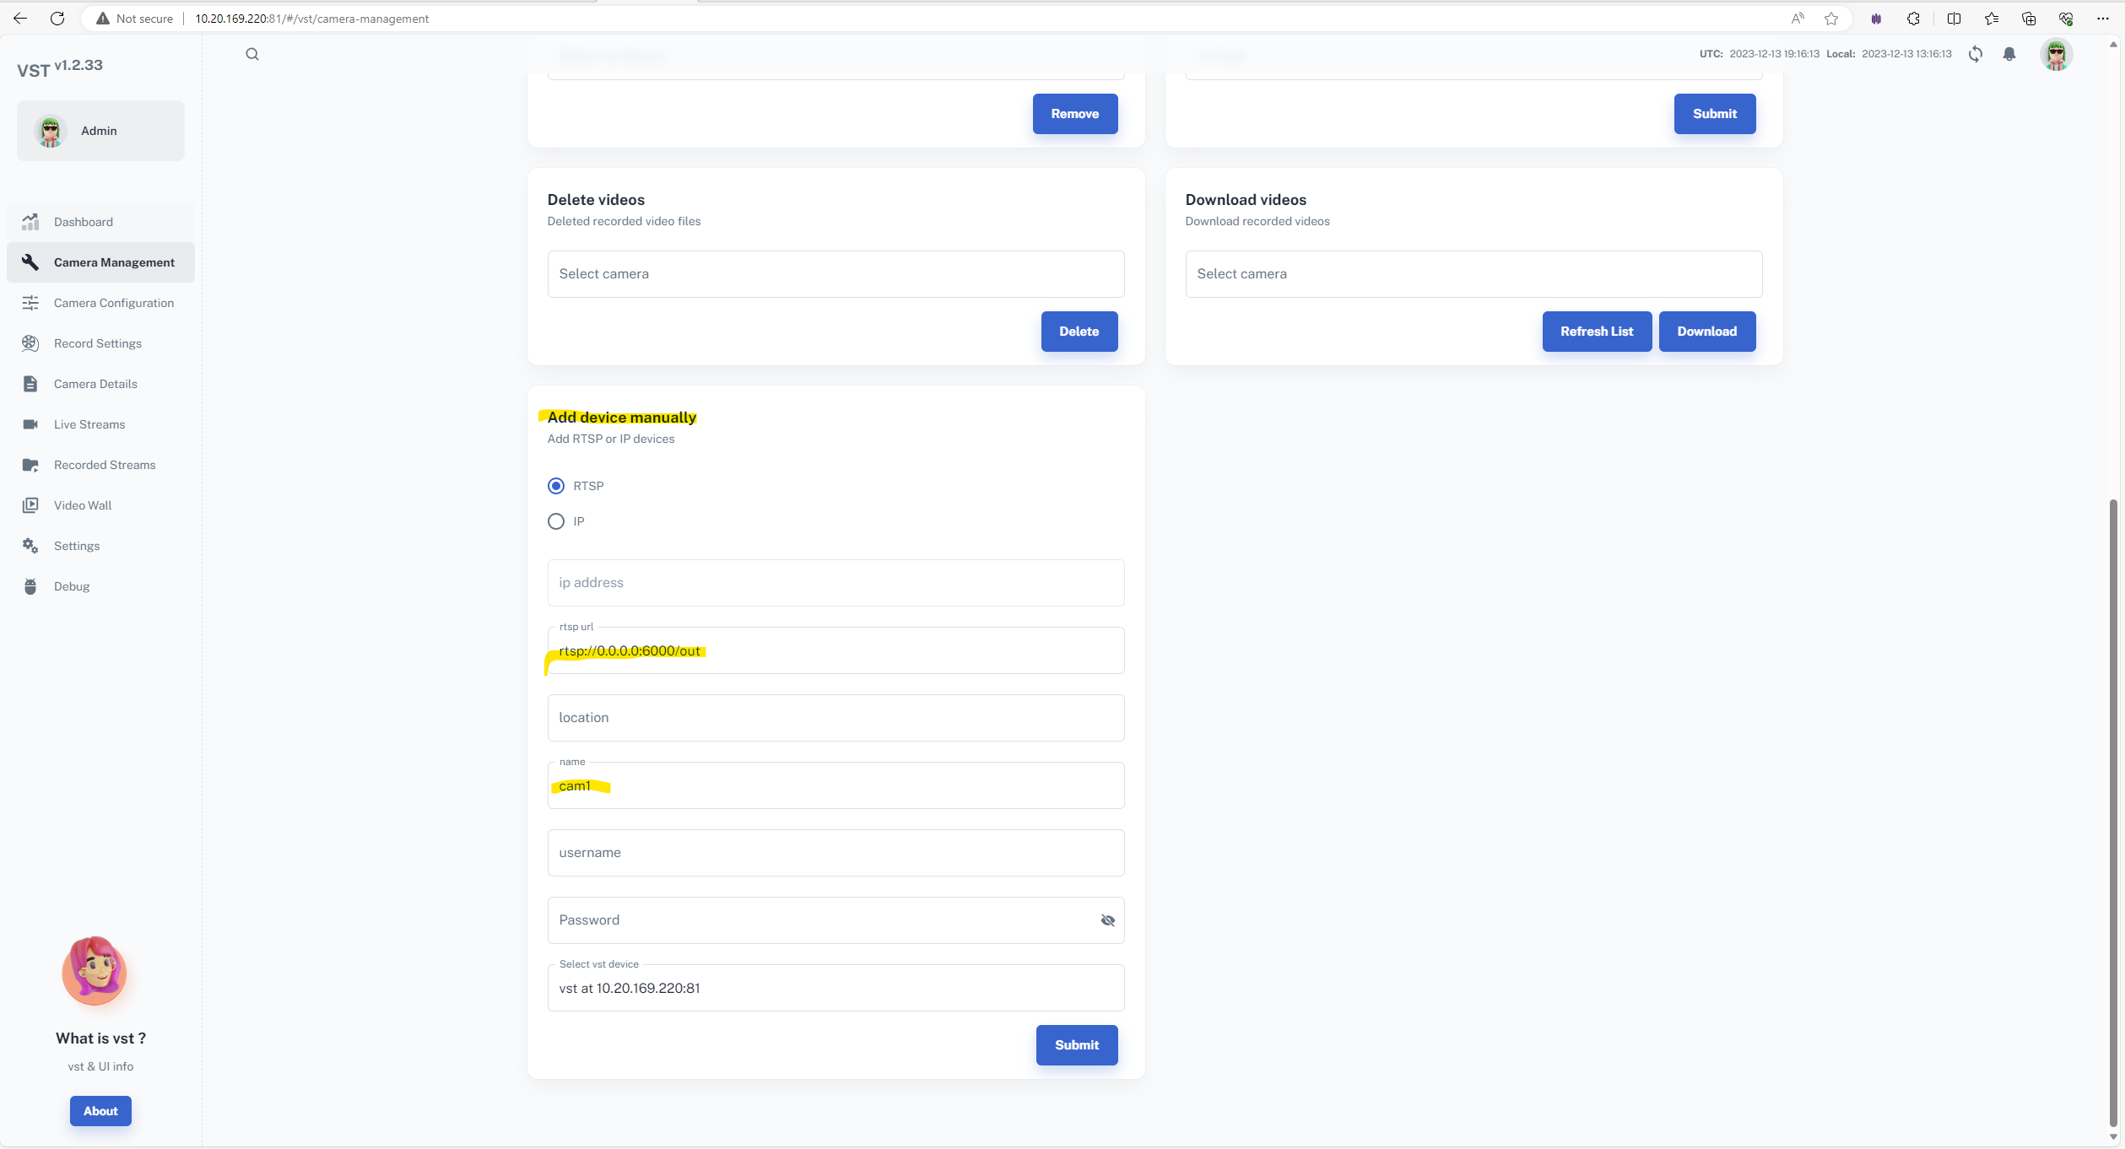This screenshot has height=1149, width=2125.
Task: Click the notification bell icon
Action: 2009,54
